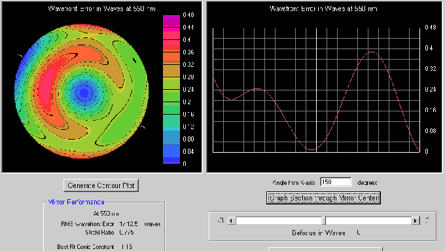Click the Angle from X-axis input field
Image resolution: width=445 pixels, height=251 pixels.
(x=336, y=182)
